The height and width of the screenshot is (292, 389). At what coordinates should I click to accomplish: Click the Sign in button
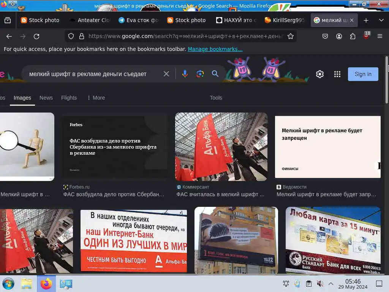(x=363, y=74)
